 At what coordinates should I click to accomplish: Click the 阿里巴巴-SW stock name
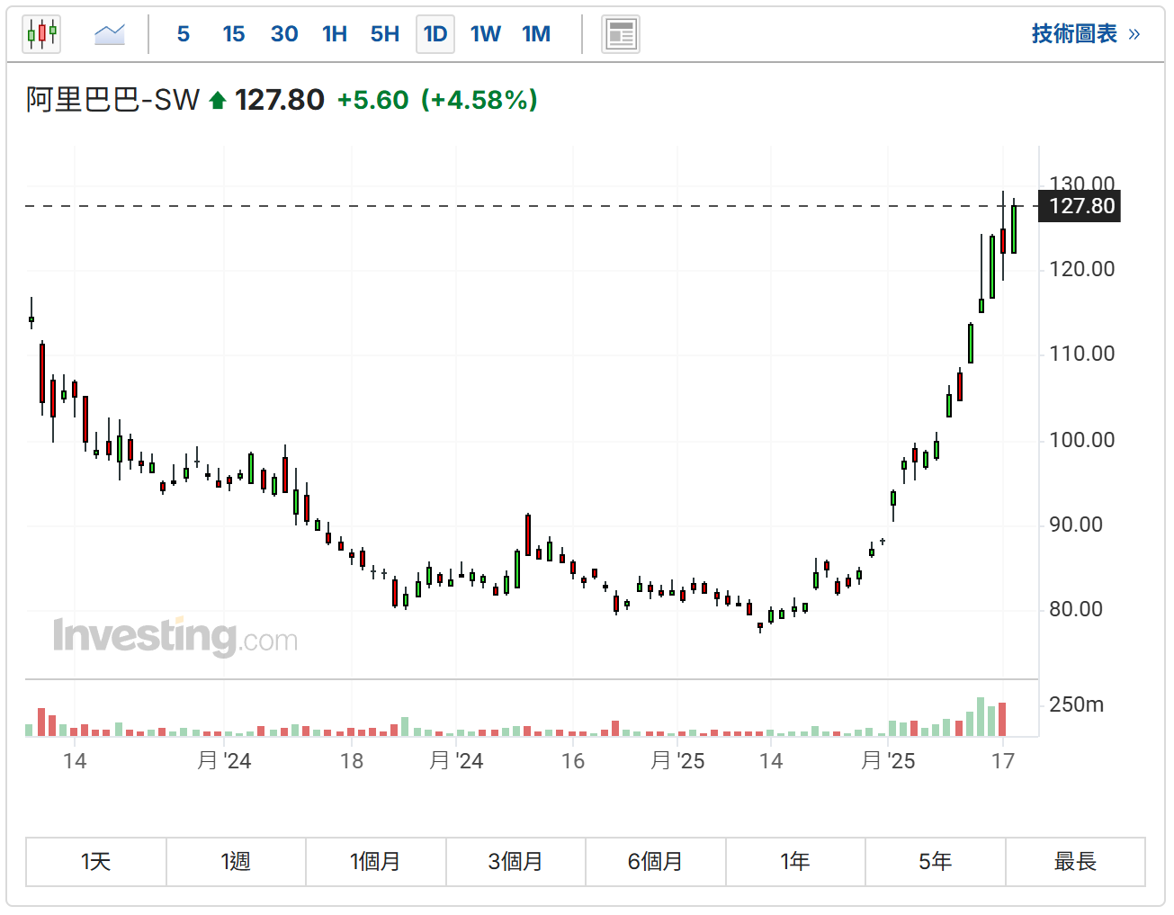(x=113, y=100)
